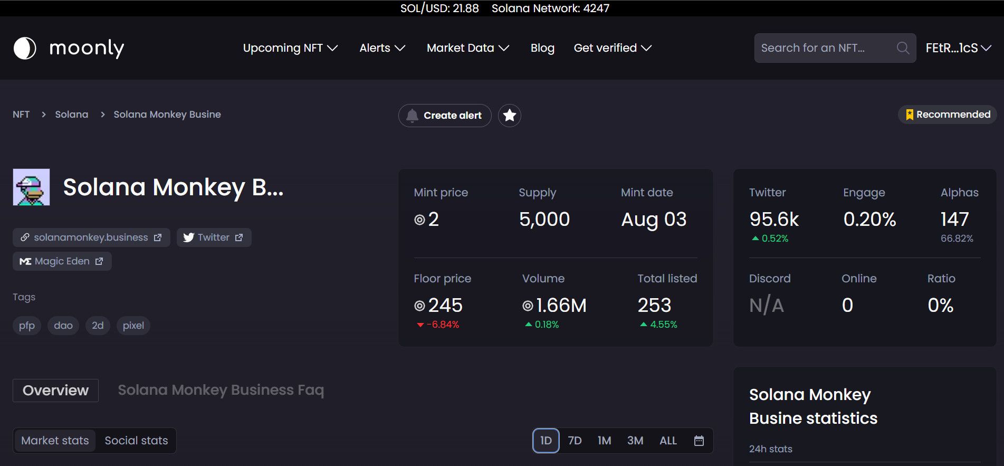The image size is (1004, 466).
Task: Click the link chain icon next to website
Action: (x=25, y=237)
